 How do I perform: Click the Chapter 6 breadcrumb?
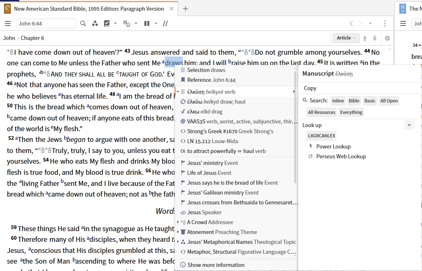pyautogui.click(x=32, y=38)
